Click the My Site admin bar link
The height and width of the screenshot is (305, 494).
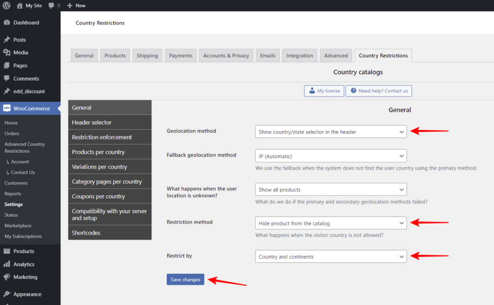[x=29, y=5]
